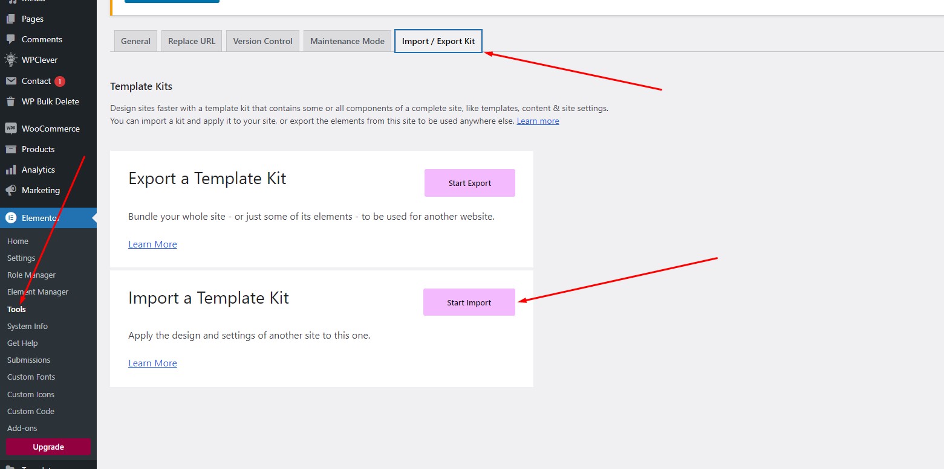Viewport: 944px width, 469px height.
Task: Open the Replace URL tab
Action: (x=192, y=41)
